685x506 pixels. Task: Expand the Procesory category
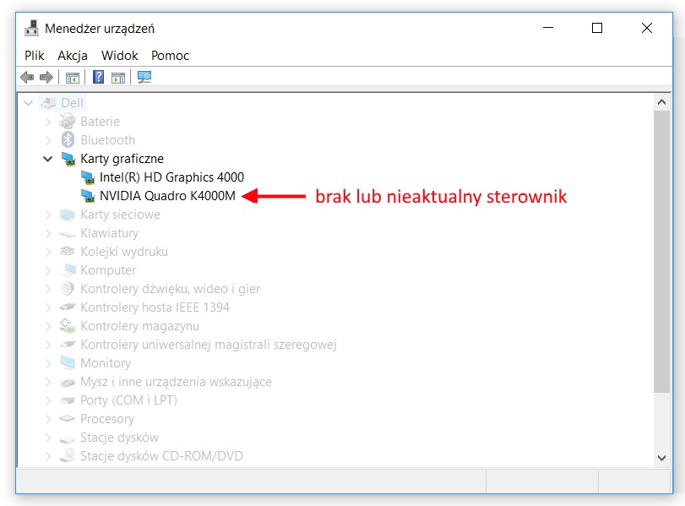coord(48,419)
